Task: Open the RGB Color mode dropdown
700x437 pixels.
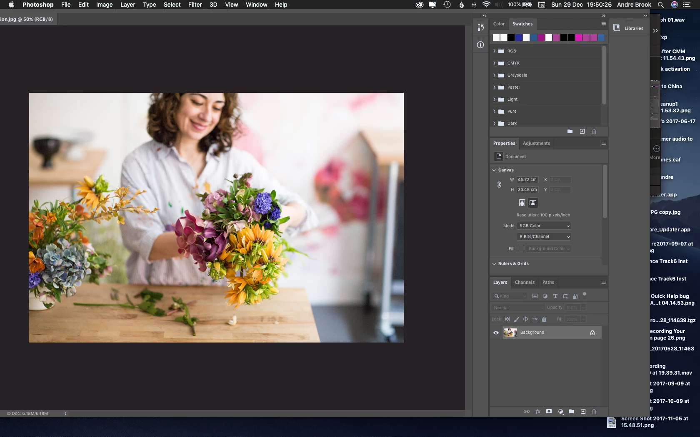Action: (x=544, y=226)
